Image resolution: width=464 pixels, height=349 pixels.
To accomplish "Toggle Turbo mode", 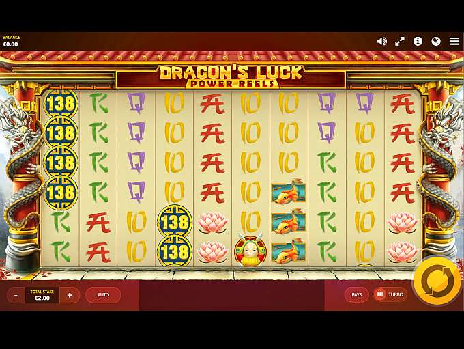I will tap(390, 294).
